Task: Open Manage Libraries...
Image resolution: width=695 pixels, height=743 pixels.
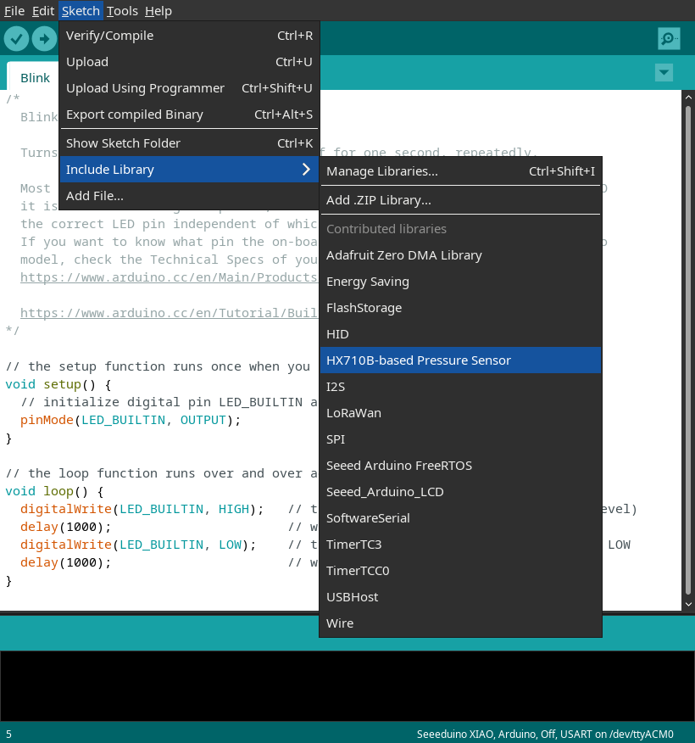Action: pos(460,171)
